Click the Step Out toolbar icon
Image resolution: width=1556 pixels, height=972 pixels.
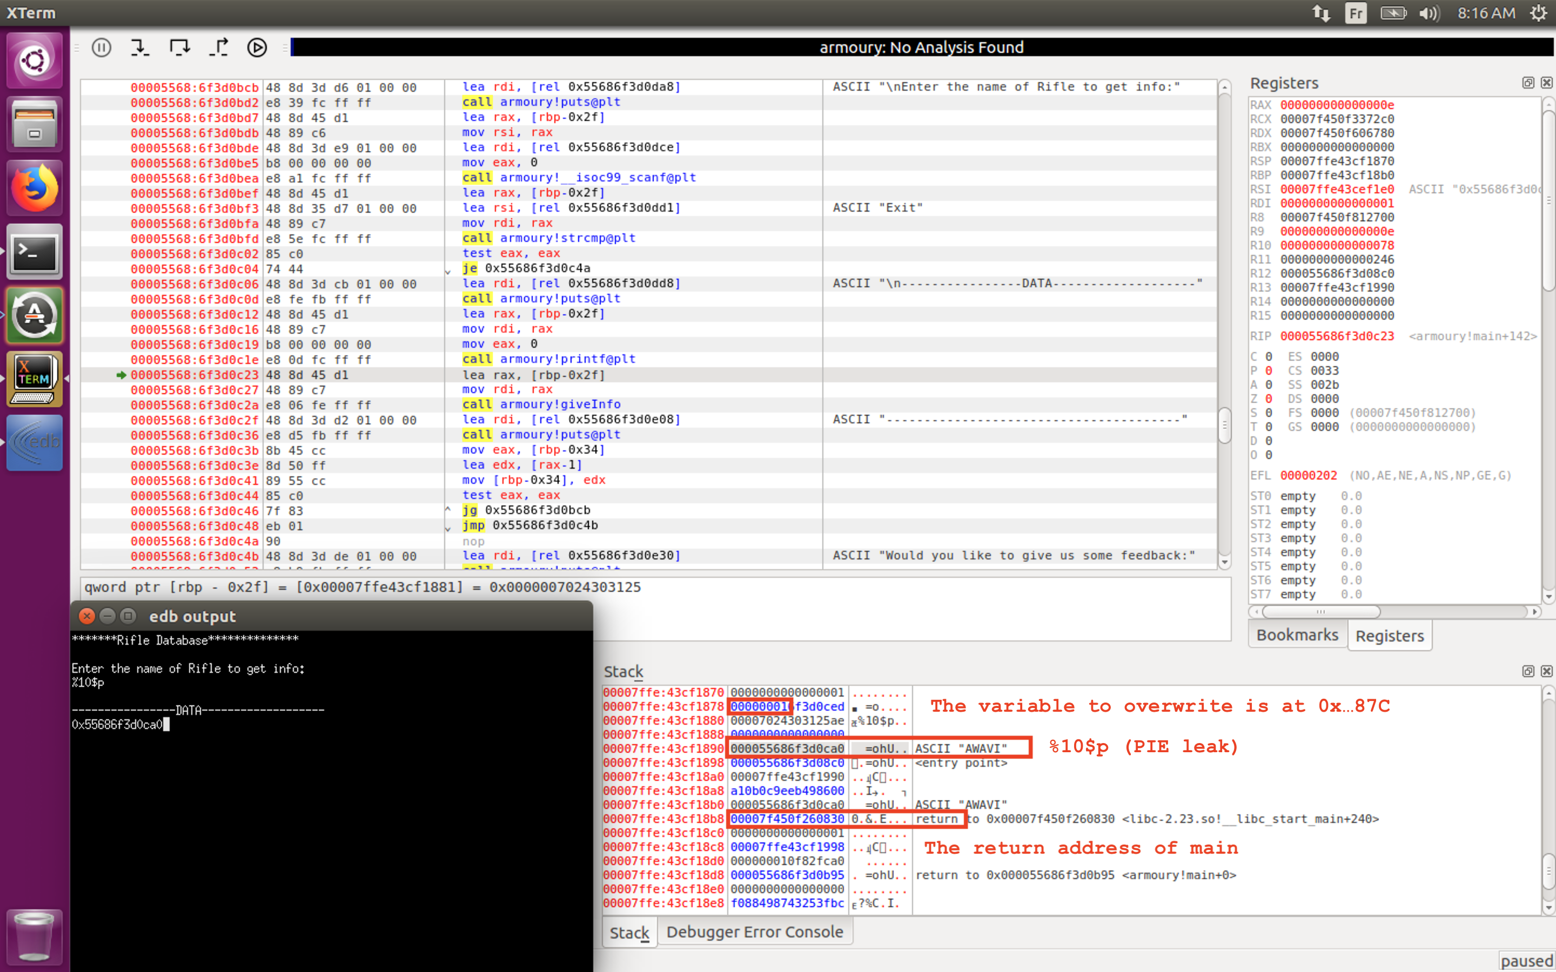click(x=219, y=48)
